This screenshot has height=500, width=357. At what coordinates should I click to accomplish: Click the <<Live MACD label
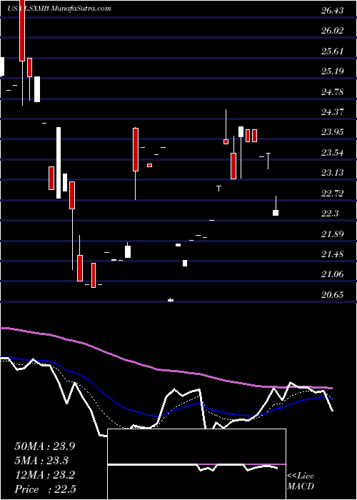[x=301, y=481]
